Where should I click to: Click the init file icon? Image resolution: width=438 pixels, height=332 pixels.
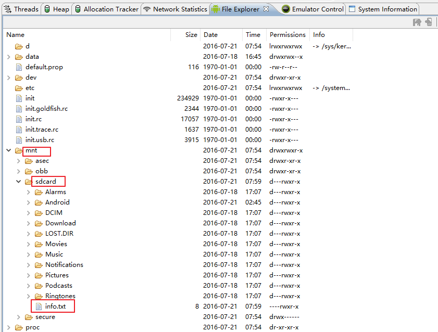pyautogui.click(x=19, y=98)
